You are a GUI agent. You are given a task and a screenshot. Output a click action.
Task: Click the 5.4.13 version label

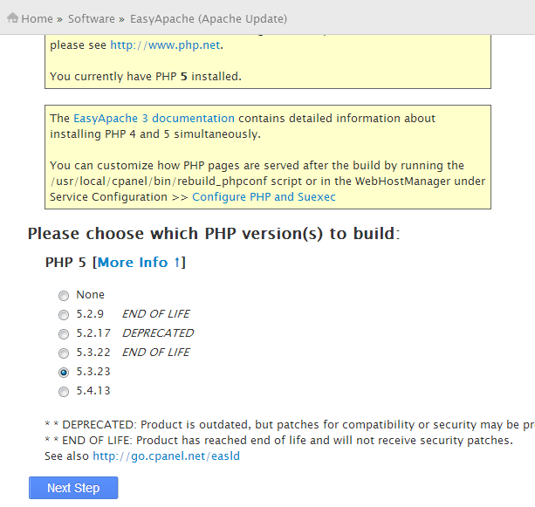click(x=93, y=391)
